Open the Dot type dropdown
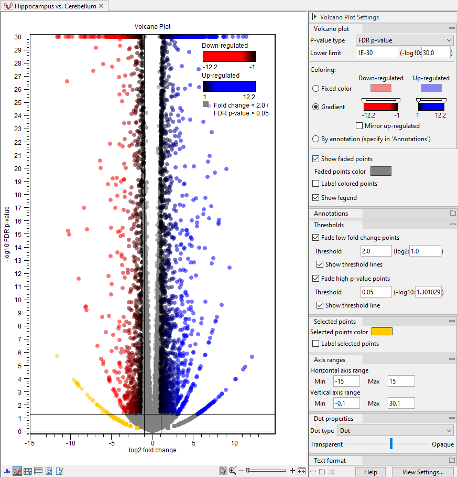 (395, 431)
